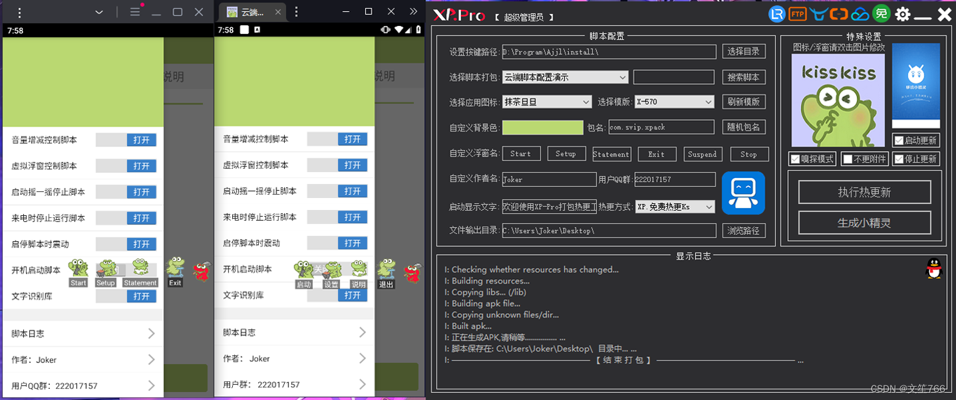Open 选择模版 dropdown X-570
956x400 pixels.
click(x=675, y=102)
